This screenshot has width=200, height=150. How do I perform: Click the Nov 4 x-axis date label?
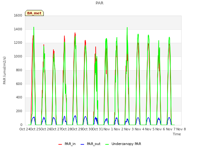pyautogui.click(x=139, y=129)
